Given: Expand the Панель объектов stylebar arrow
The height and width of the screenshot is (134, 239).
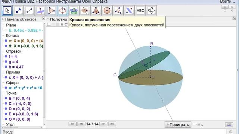Looking at the screenshot, I should [3, 19].
